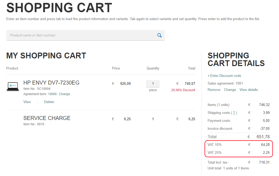Remove the sales agreement 1001

coord(214,90)
